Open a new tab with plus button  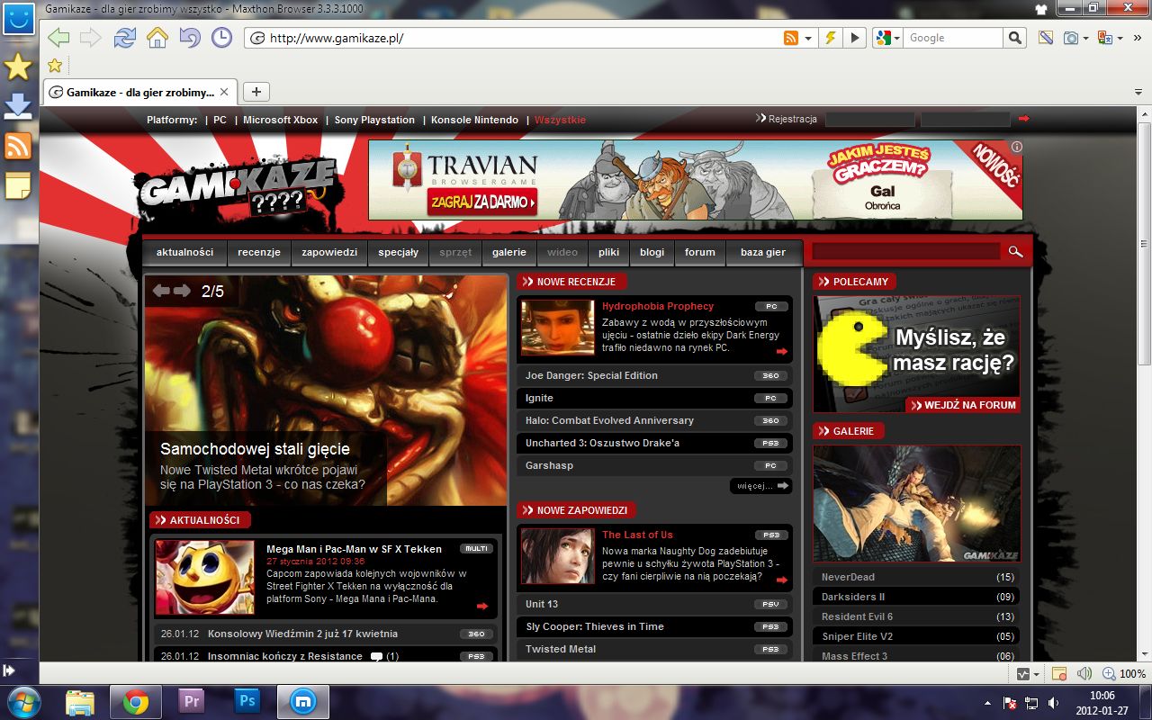pos(256,91)
